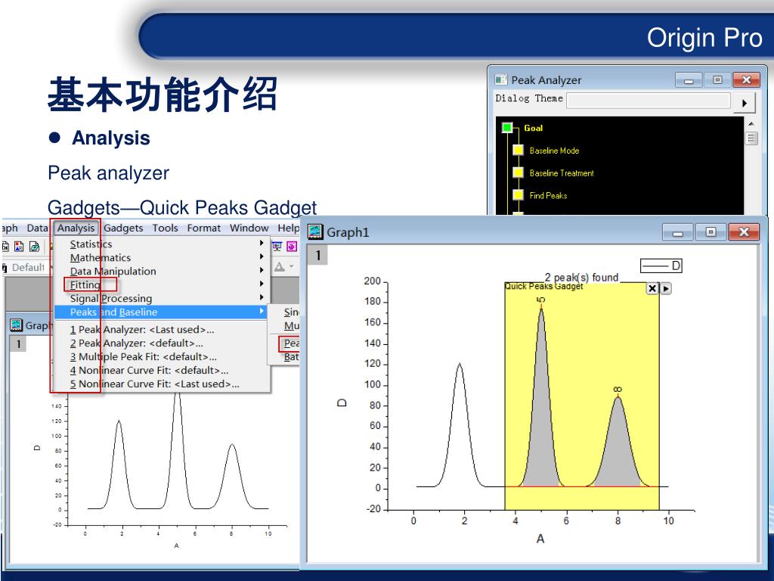Open the Format menu

204,228
